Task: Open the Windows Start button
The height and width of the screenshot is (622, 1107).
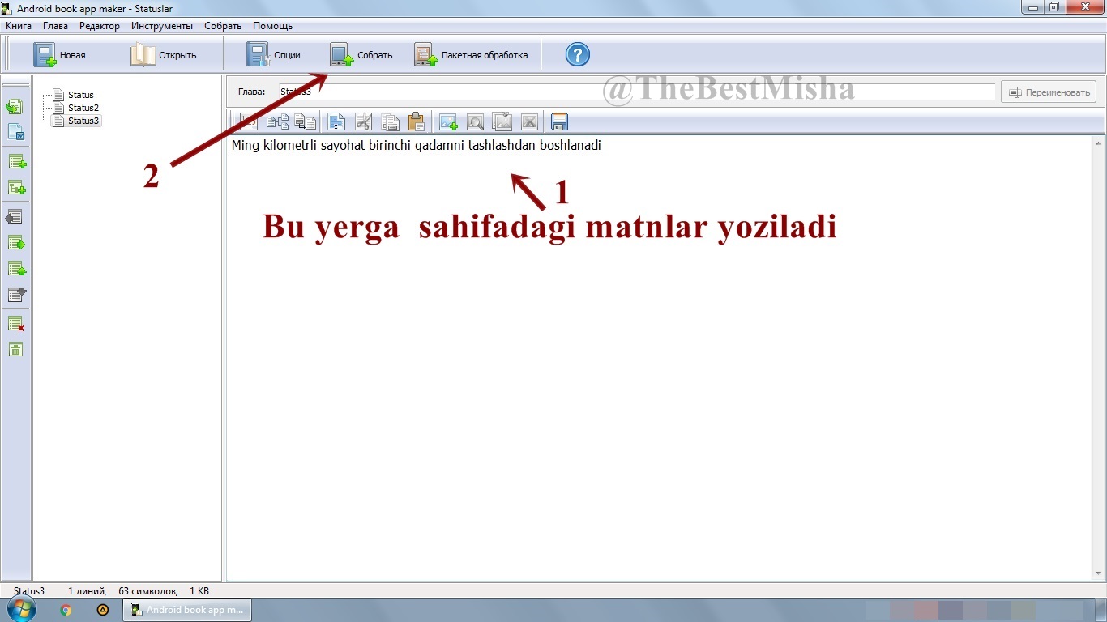Action: point(22,610)
